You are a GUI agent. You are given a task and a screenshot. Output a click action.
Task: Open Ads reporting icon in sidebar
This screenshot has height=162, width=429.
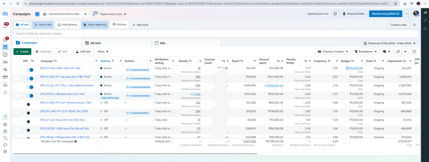[x=5, y=55]
